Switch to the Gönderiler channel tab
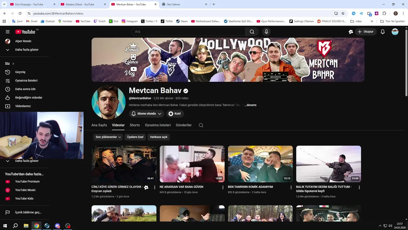Screen dimensions: 408x230 [184, 125]
